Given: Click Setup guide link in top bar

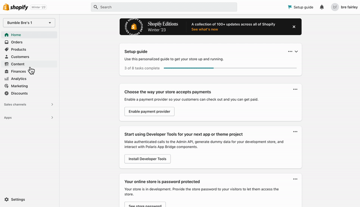Looking at the screenshot, I should tap(301, 7).
